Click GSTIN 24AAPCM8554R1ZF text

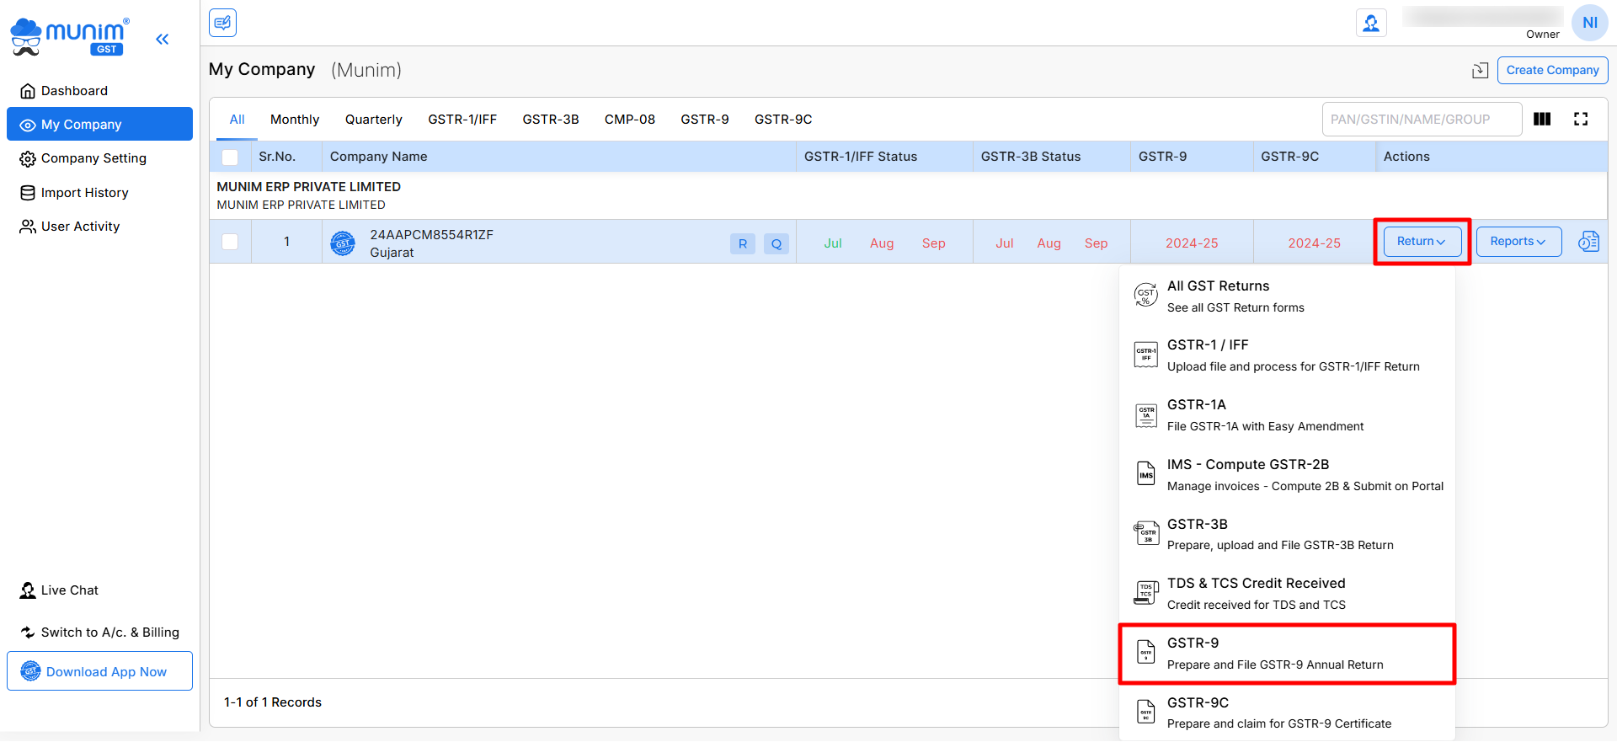tap(431, 235)
